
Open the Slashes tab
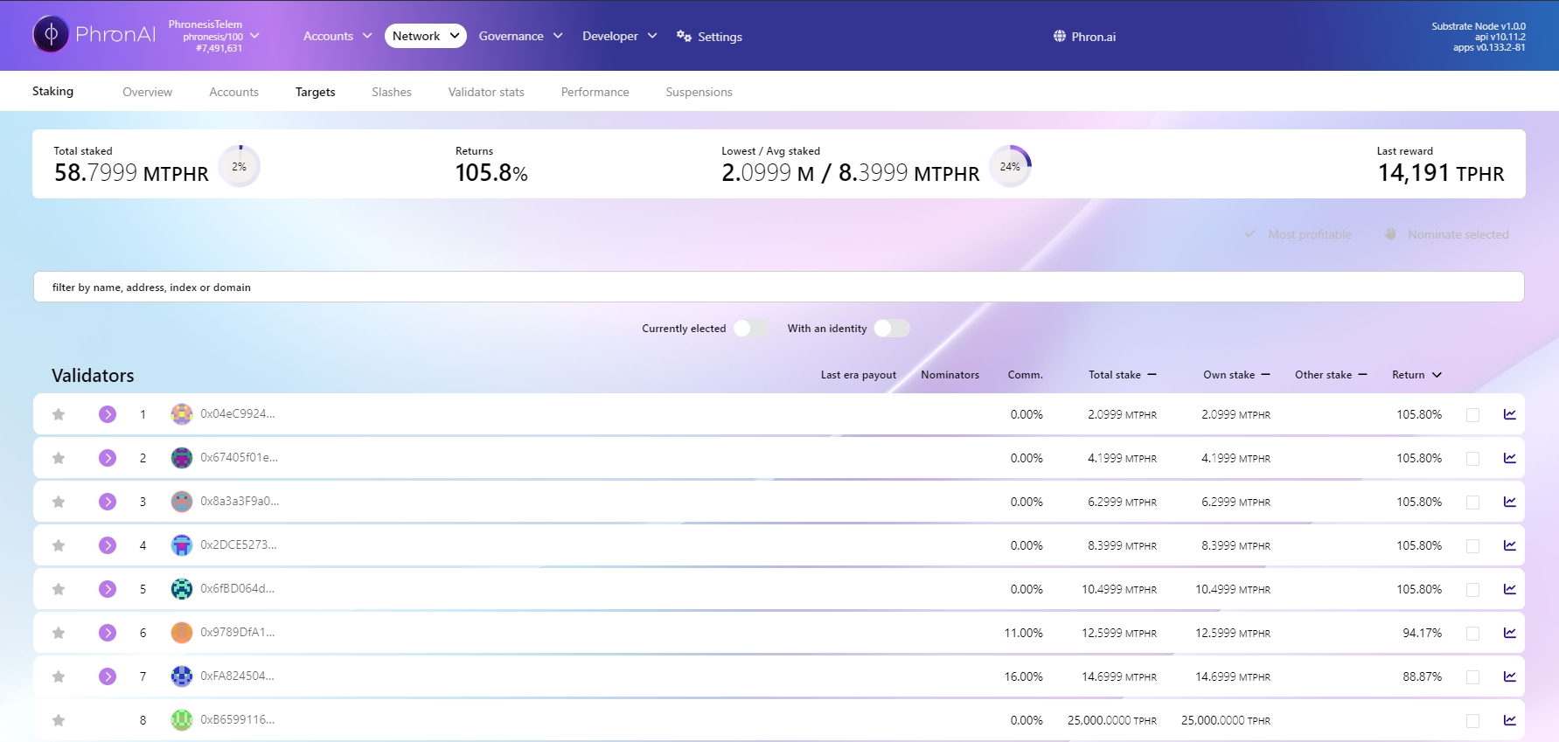[x=391, y=92]
